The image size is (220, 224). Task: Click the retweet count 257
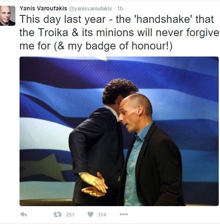(x=70, y=215)
